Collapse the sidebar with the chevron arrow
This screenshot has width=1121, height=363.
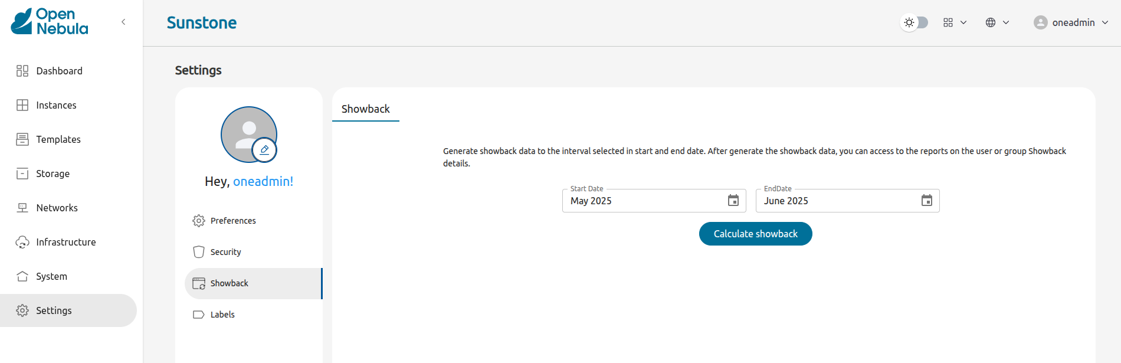[x=123, y=22]
